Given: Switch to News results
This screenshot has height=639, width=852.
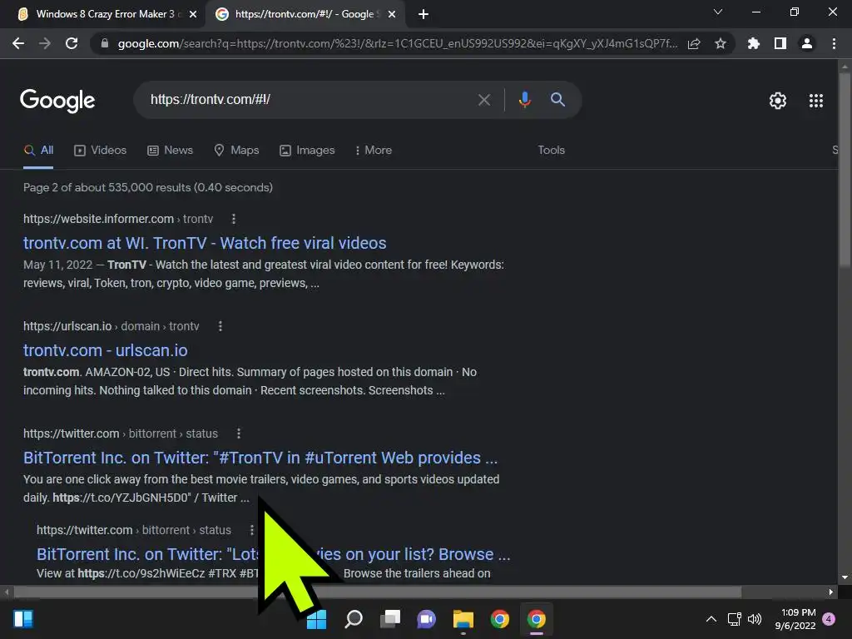Looking at the screenshot, I should click(170, 151).
